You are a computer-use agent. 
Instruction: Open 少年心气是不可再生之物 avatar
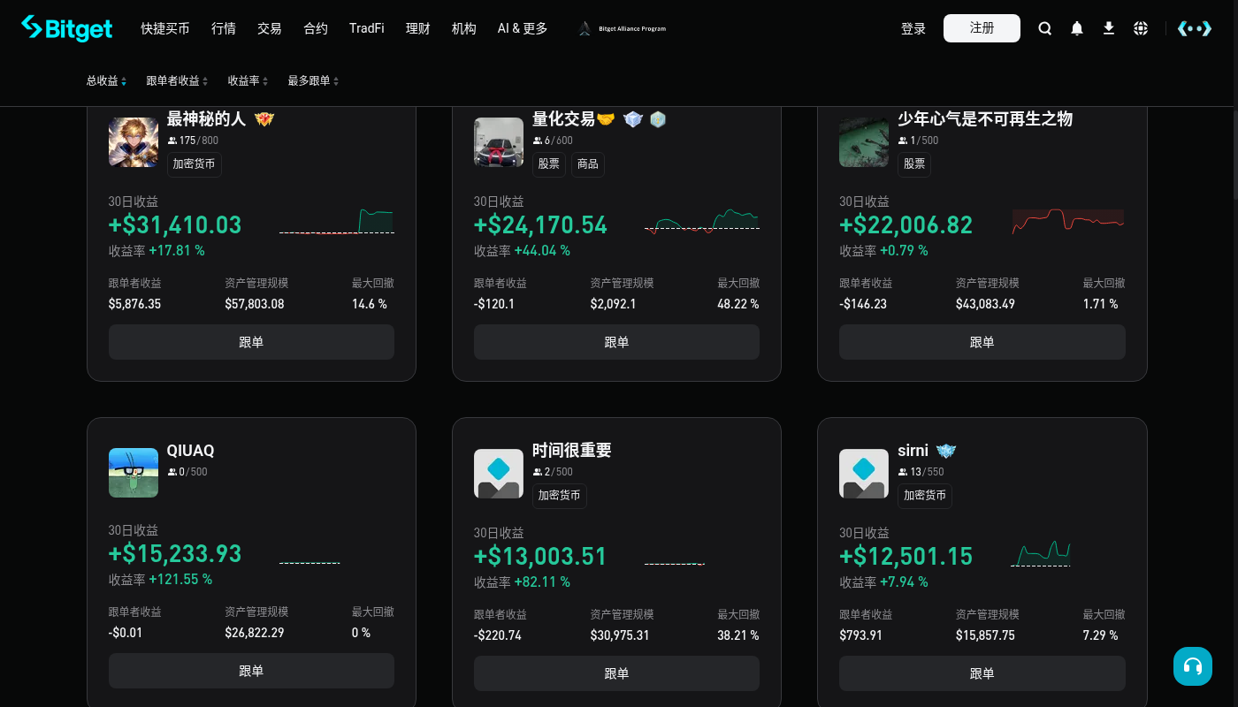click(864, 142)
